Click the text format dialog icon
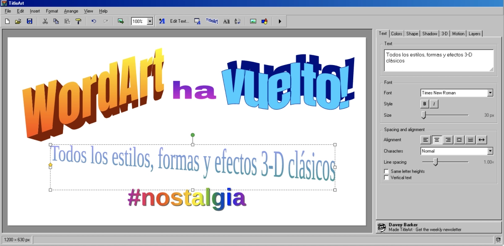The image size is (504, 246). pos(197,21)
